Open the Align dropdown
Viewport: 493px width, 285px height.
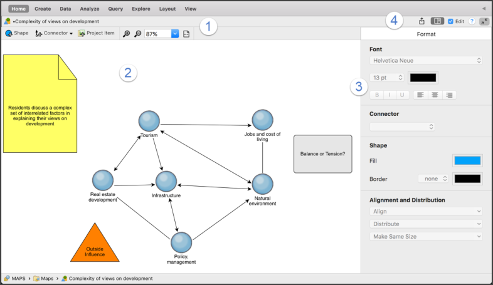coord(426,212)
